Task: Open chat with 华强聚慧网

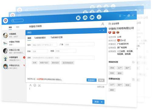Action: (14, 59)
